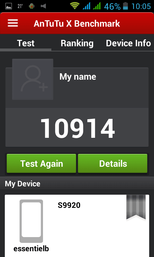Tap the AnTuTu X Benchmark title
Screen dimensions: 154x257
click(x=77, y=23)
